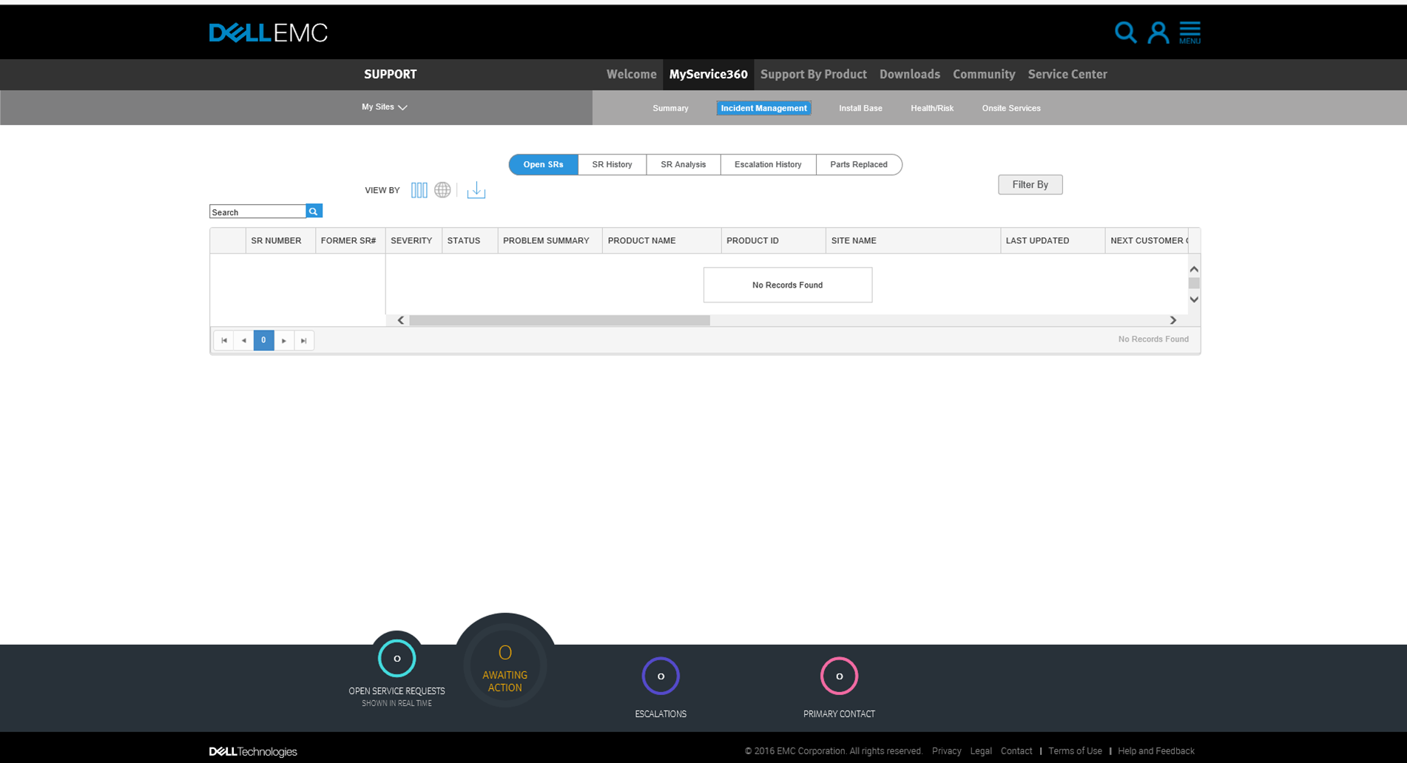1407x763 pixels.
Task: Open the Contact footer link
Action: tap(1016, 751)
